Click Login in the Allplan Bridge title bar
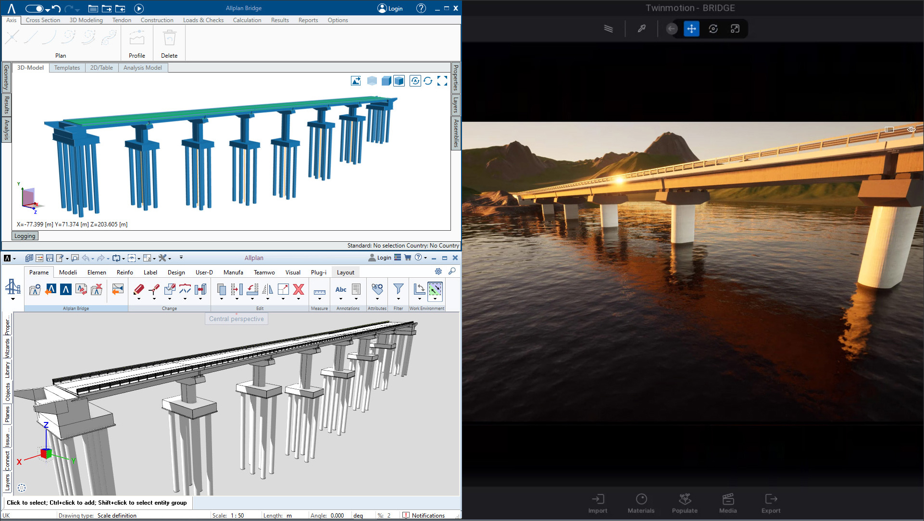The image size is (924, 521). pos(390,8)
